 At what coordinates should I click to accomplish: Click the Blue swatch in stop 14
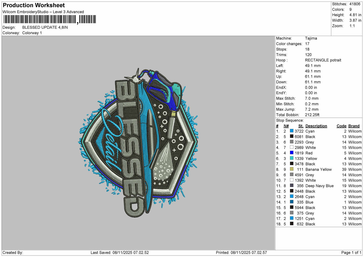(291, 202)
